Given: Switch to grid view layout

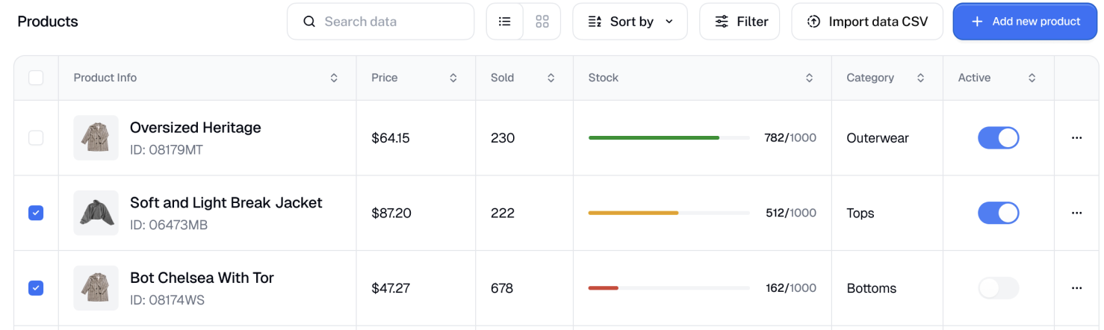Looking at the screenshot, I should tap(542, 22).
